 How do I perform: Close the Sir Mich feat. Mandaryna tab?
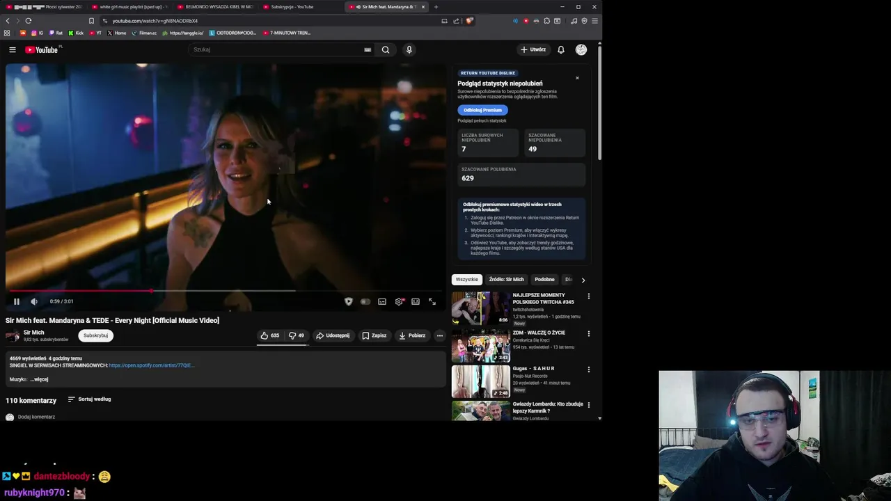423,7
